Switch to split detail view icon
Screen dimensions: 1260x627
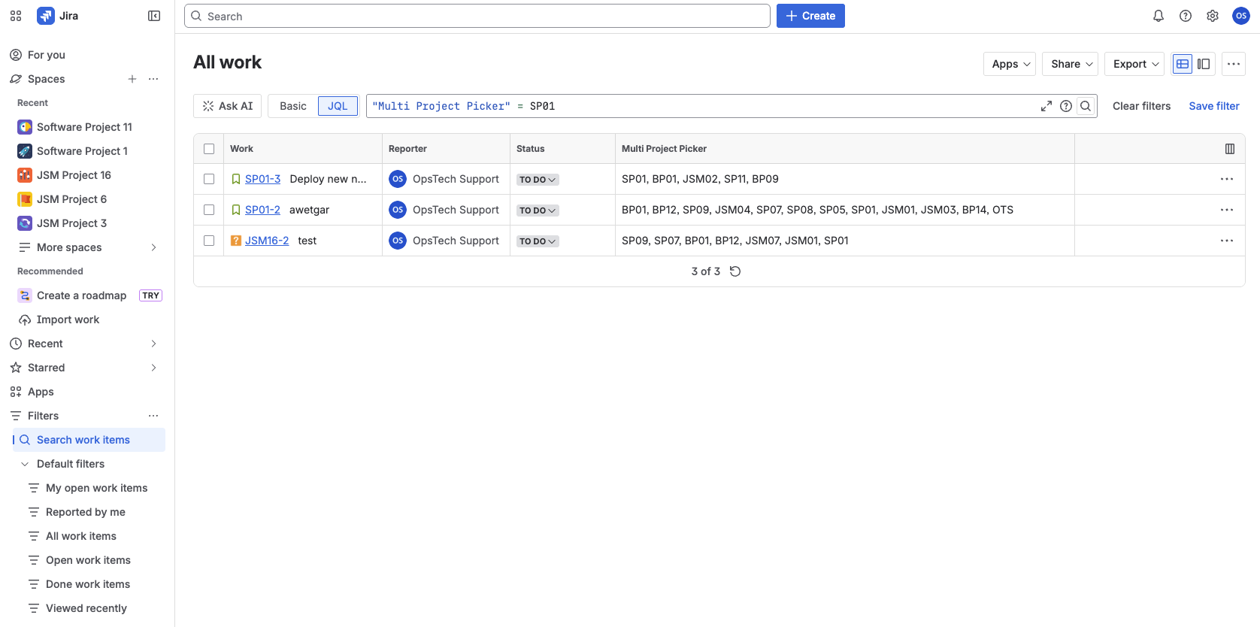(1204, 64)
